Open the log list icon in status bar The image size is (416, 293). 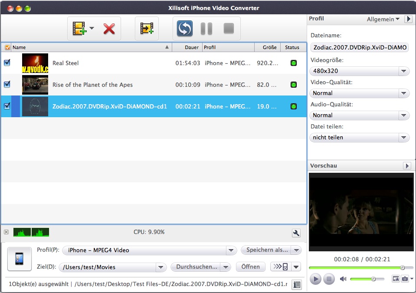coord(297,285)
